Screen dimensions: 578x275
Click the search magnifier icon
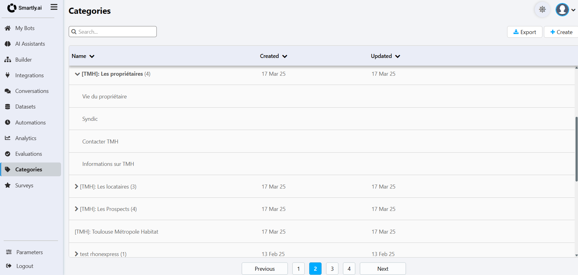pyautogui.click(x=74, y=32)
